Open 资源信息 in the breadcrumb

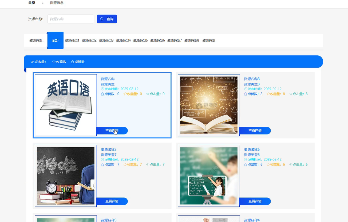pyautogui.click(x=57, y=3)
